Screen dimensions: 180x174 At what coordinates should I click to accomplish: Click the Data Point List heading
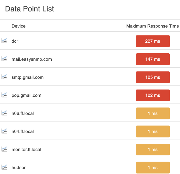pos(29,9)
